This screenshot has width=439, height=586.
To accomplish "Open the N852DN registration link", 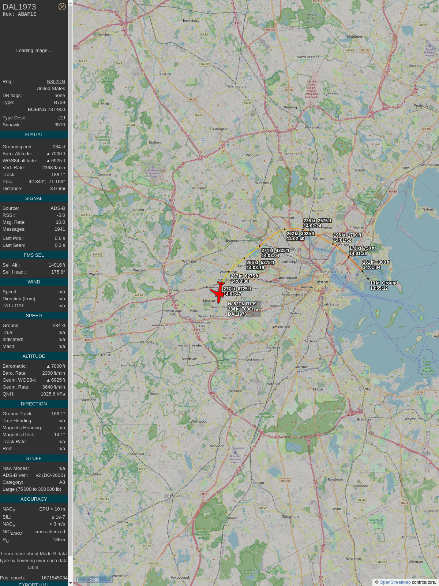I will (56, 82).
